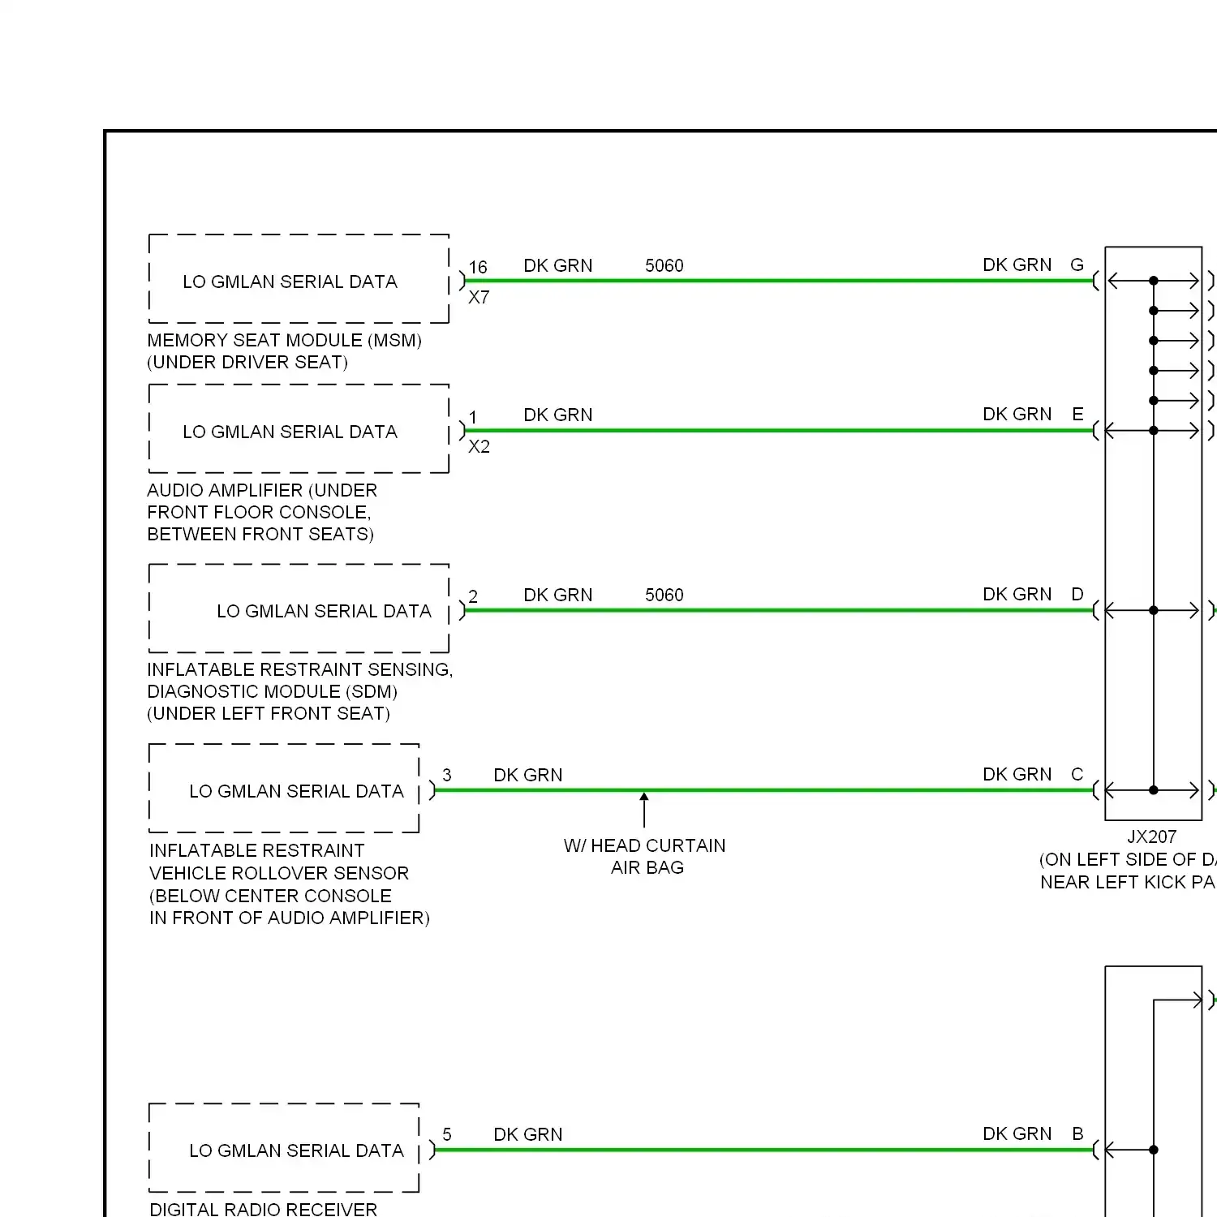The width and height of the screenshot is (1217, 1217).
Task: Click pin number 2 at SDM connector
Action: (473, 596)
